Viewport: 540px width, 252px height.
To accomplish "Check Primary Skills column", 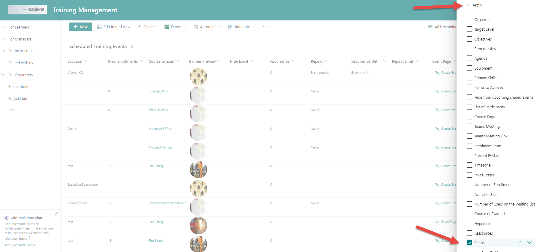I will point(469,78).
